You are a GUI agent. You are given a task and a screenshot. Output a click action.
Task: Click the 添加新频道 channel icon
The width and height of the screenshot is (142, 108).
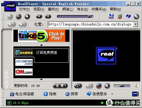tap(24, 53)
